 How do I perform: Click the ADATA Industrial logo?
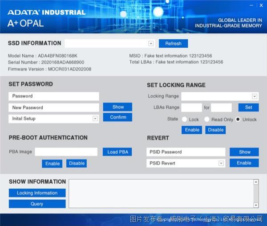[x=46, y=12]
